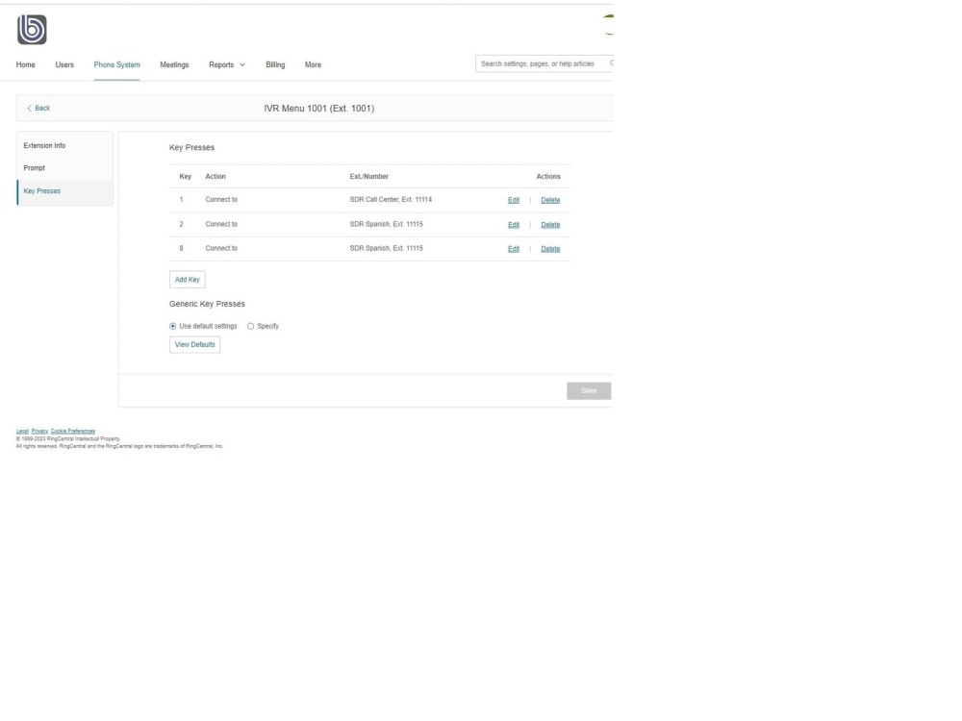Select Extension Info in the sidebar
962x721 pixels.
45,144
